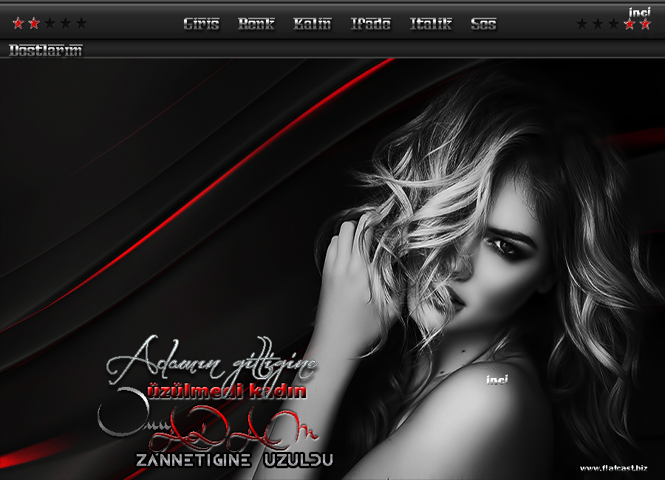The width and height of the screenshot is (665, 480).
Task: Toggle Italik italic formatting
Action: click(x=431, y=24)
